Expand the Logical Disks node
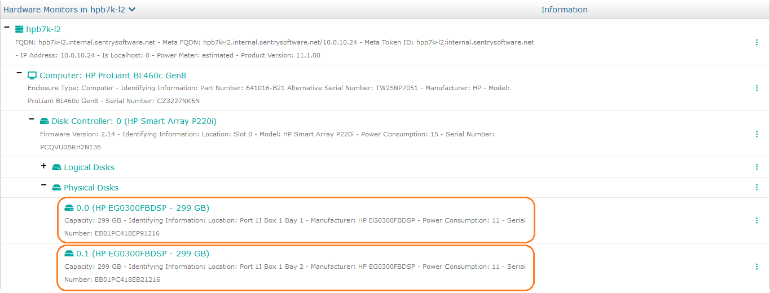Screen dimensions: 770x293 coord(43,166)
